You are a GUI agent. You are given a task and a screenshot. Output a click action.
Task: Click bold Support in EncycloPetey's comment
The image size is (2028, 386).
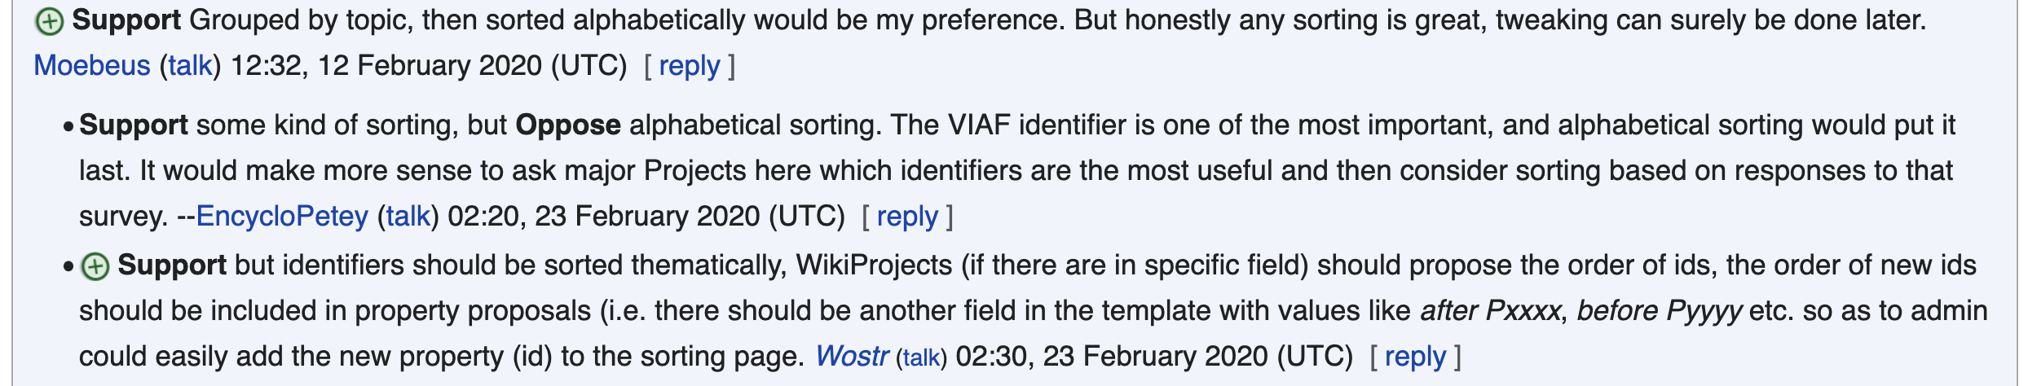134,125
